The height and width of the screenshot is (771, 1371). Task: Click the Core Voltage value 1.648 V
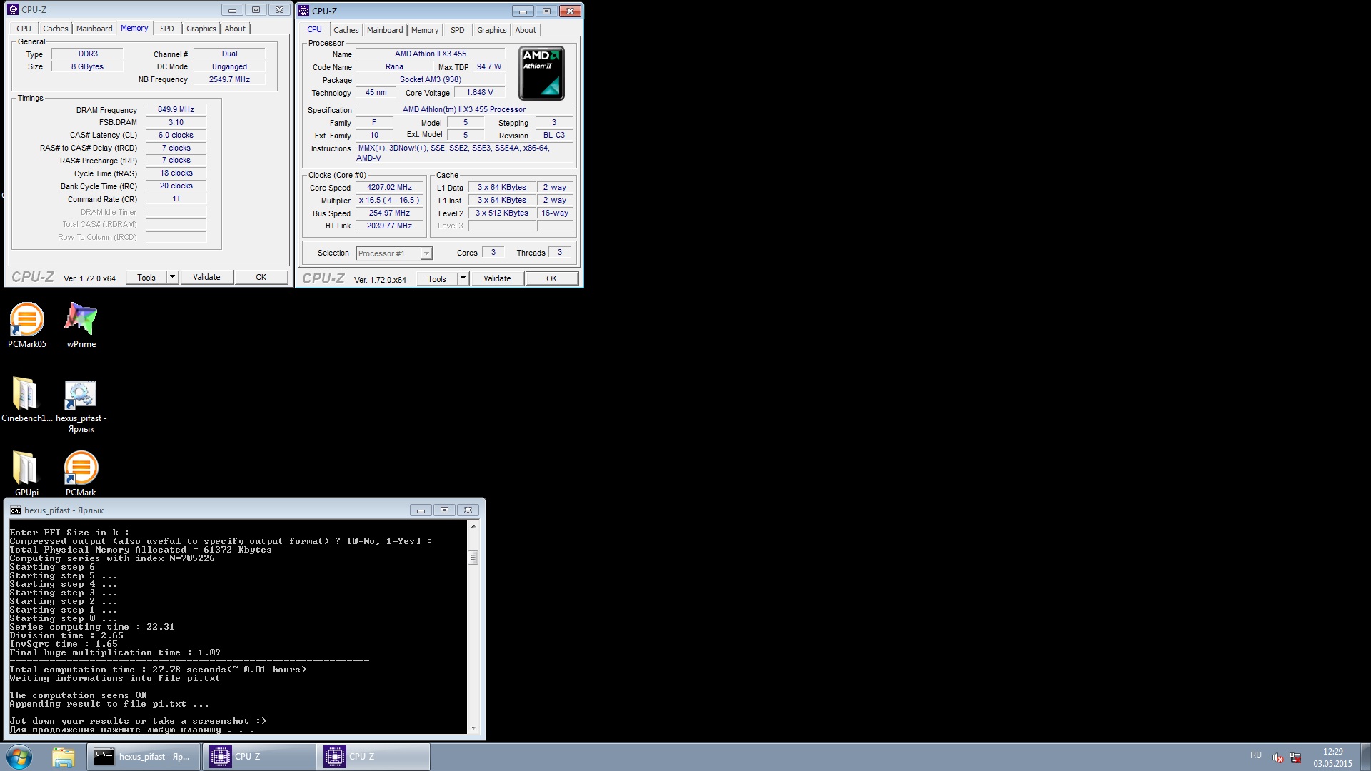pos(479,92)
